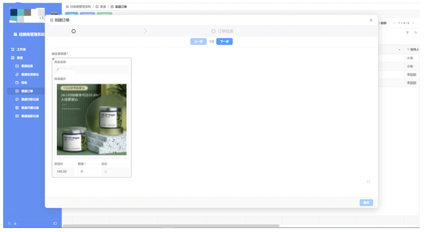Open the 钱包 wallet icon
Viewport: 427px width, 232px height.
click(17, 83)
